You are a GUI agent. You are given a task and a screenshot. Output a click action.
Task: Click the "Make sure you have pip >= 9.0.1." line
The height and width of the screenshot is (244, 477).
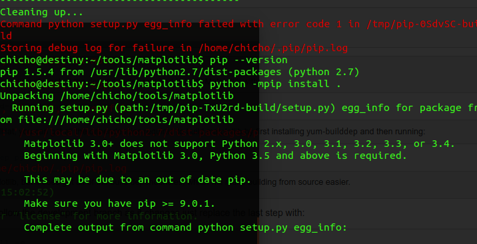(x=119, y=203)
